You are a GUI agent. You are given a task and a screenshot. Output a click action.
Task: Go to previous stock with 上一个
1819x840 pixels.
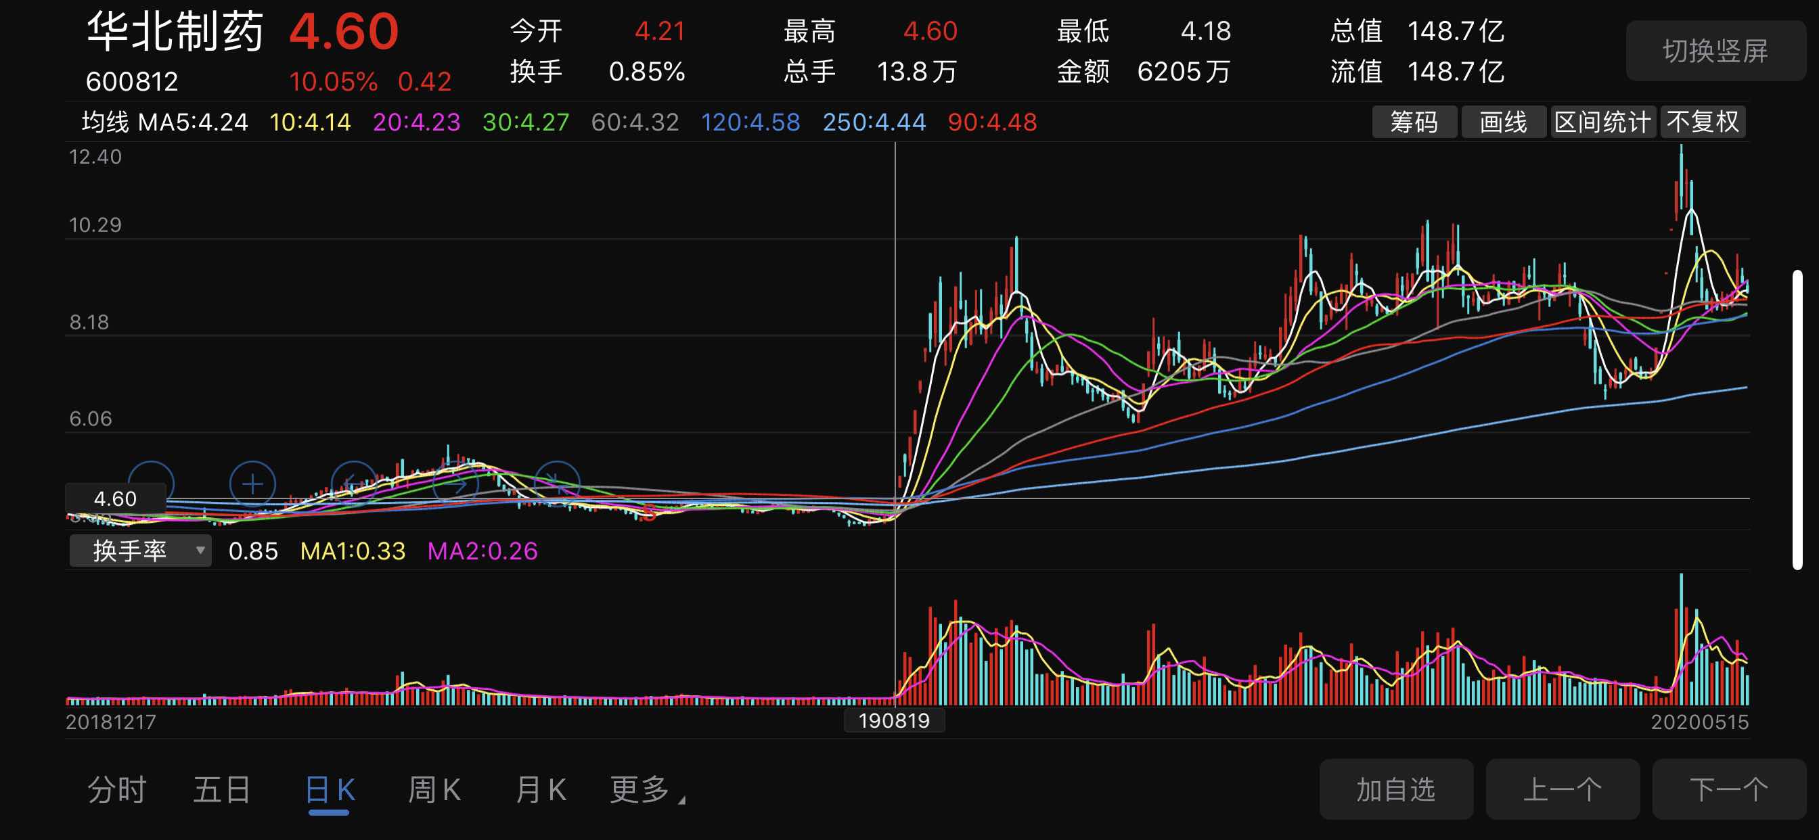pos(1563,790)
